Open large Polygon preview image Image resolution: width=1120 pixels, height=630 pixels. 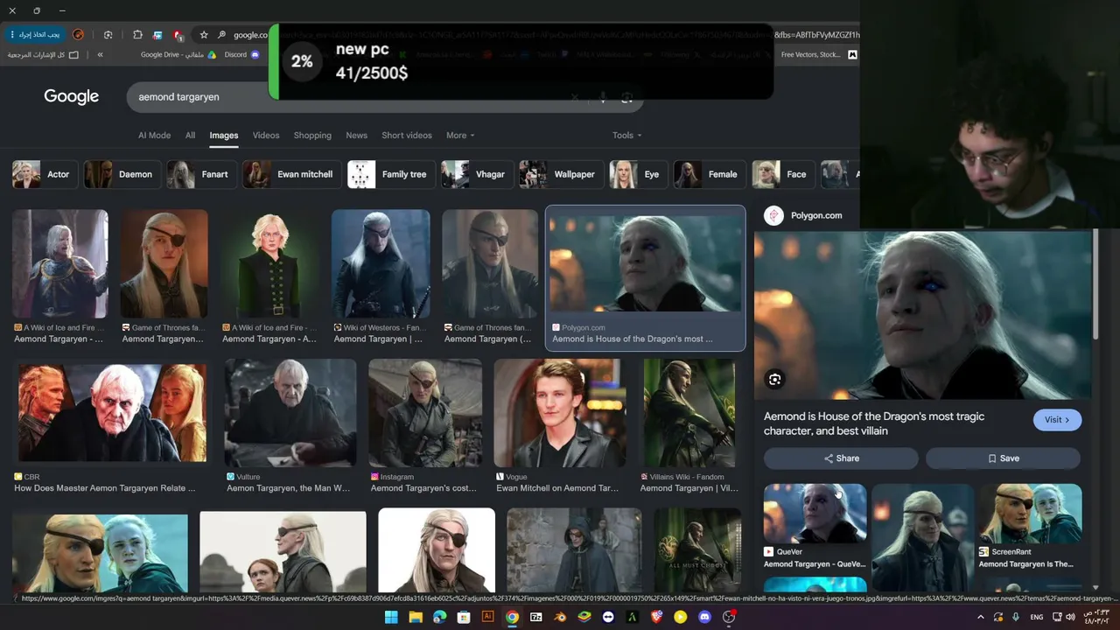(x=923, y=315)
